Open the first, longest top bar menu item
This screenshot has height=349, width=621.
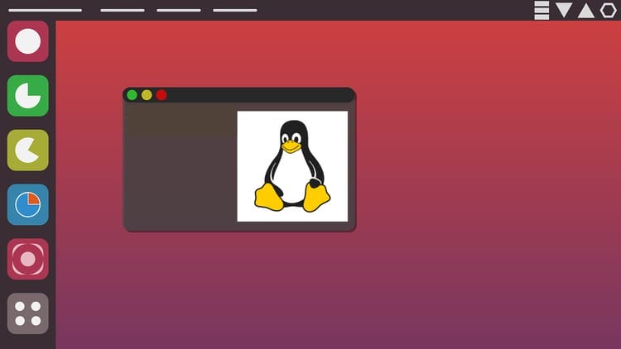[44, 11]
